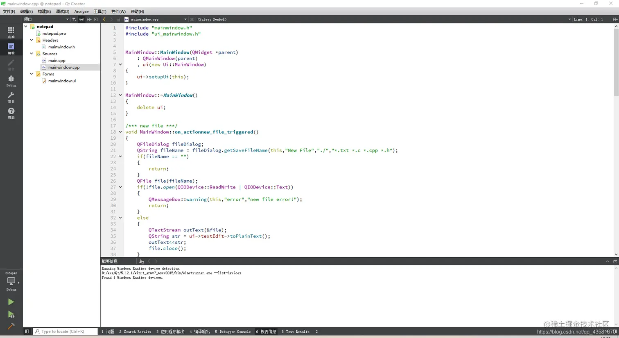This screenshot has height=338, width=619.
Task: Open the 调试(D) menu
Action: tap(63, 11)
